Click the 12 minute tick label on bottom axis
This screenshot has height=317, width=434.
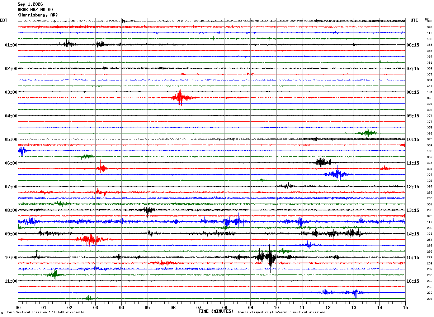coord(328,307)
